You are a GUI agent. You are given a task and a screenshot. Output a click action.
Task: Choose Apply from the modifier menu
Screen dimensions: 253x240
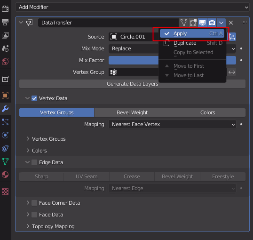192,33
